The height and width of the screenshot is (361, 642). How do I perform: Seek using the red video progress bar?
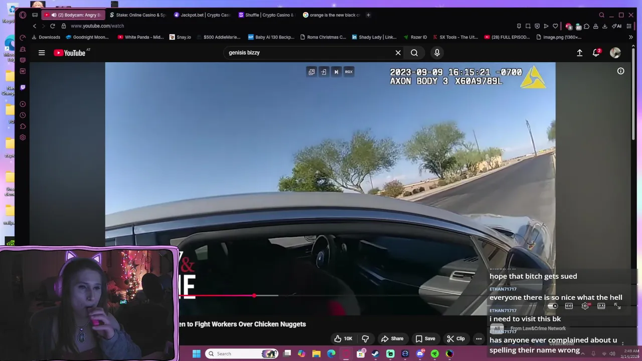point(217,296)
